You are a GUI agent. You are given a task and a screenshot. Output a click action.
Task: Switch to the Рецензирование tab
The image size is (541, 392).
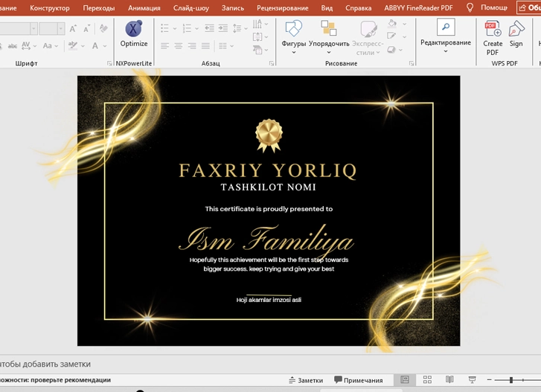(282, 8)
